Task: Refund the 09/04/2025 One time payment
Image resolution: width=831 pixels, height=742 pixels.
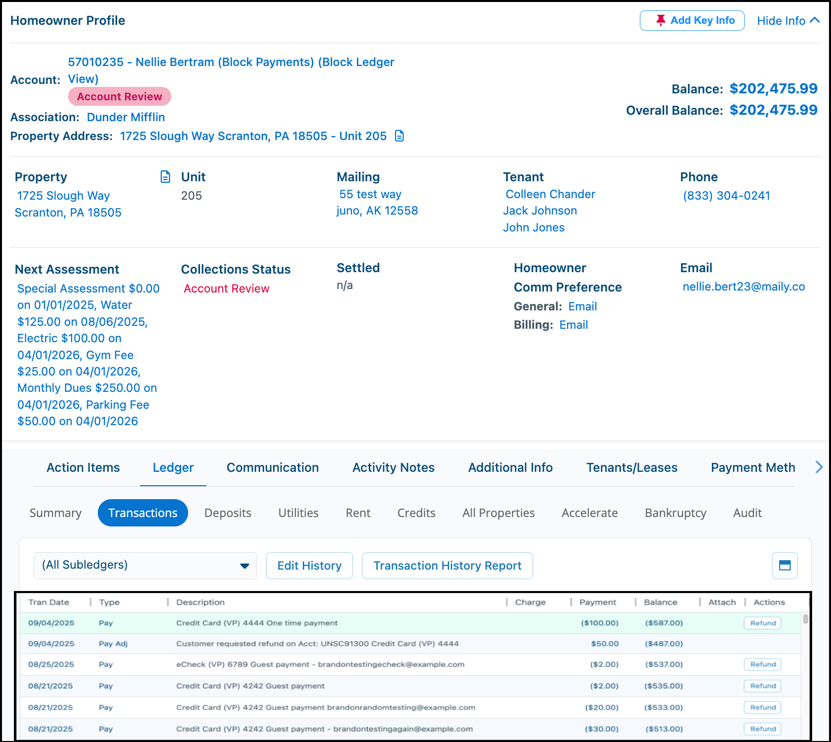Action: (762, 623)
